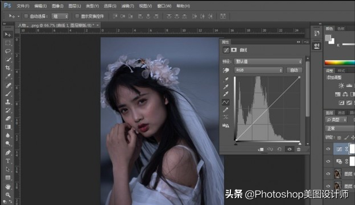Select the Eraser tool

coord(8,119)
